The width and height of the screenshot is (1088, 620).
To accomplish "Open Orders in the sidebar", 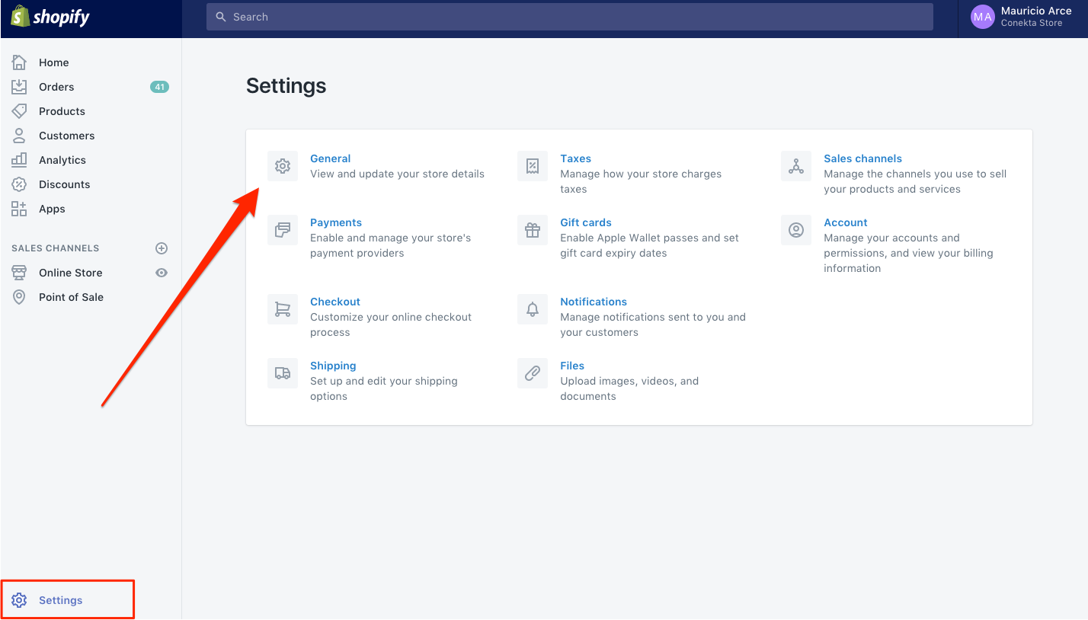I will 56,87.
